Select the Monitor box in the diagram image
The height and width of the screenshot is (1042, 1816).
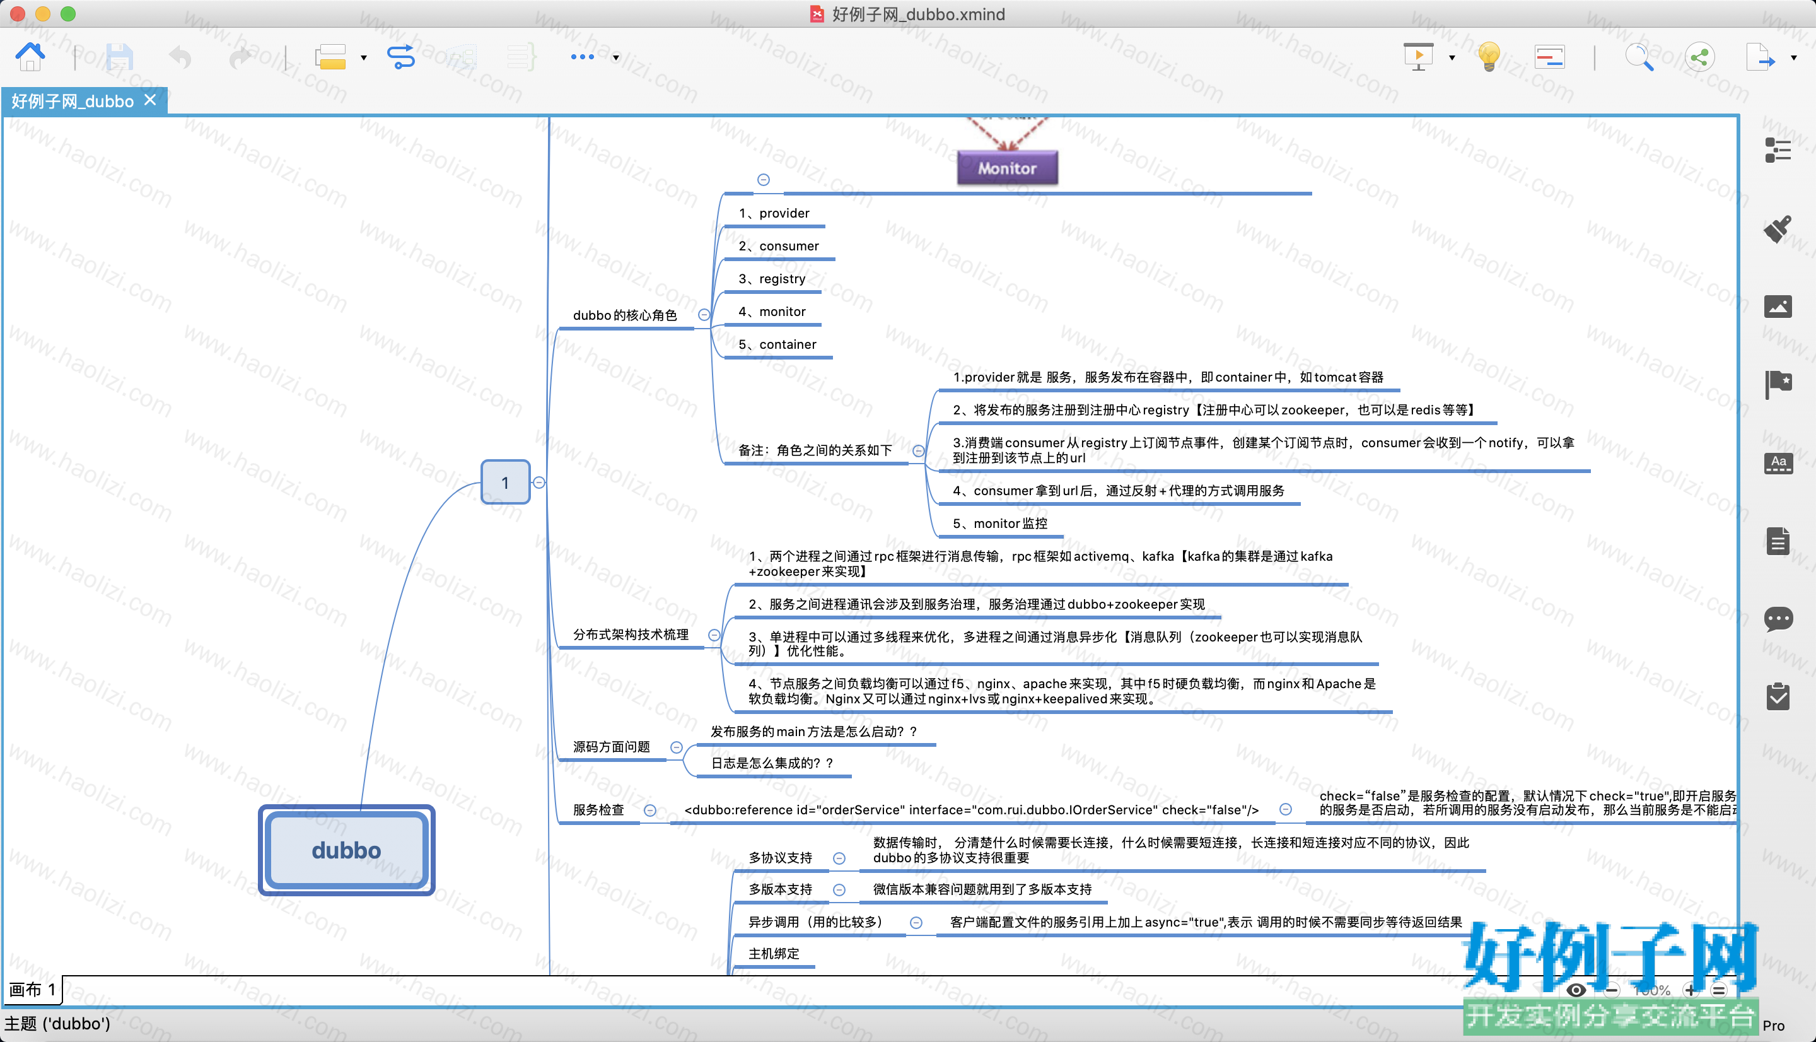1007,168
